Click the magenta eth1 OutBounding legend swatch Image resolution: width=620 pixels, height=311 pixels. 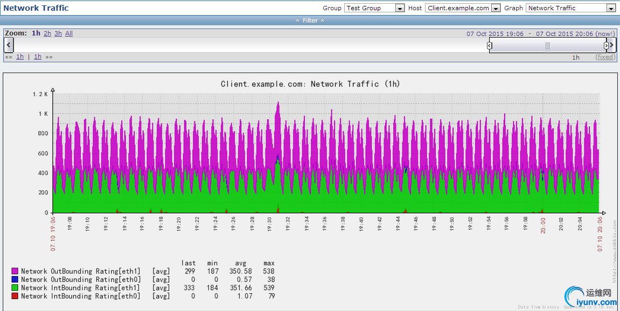click(15, 271)
